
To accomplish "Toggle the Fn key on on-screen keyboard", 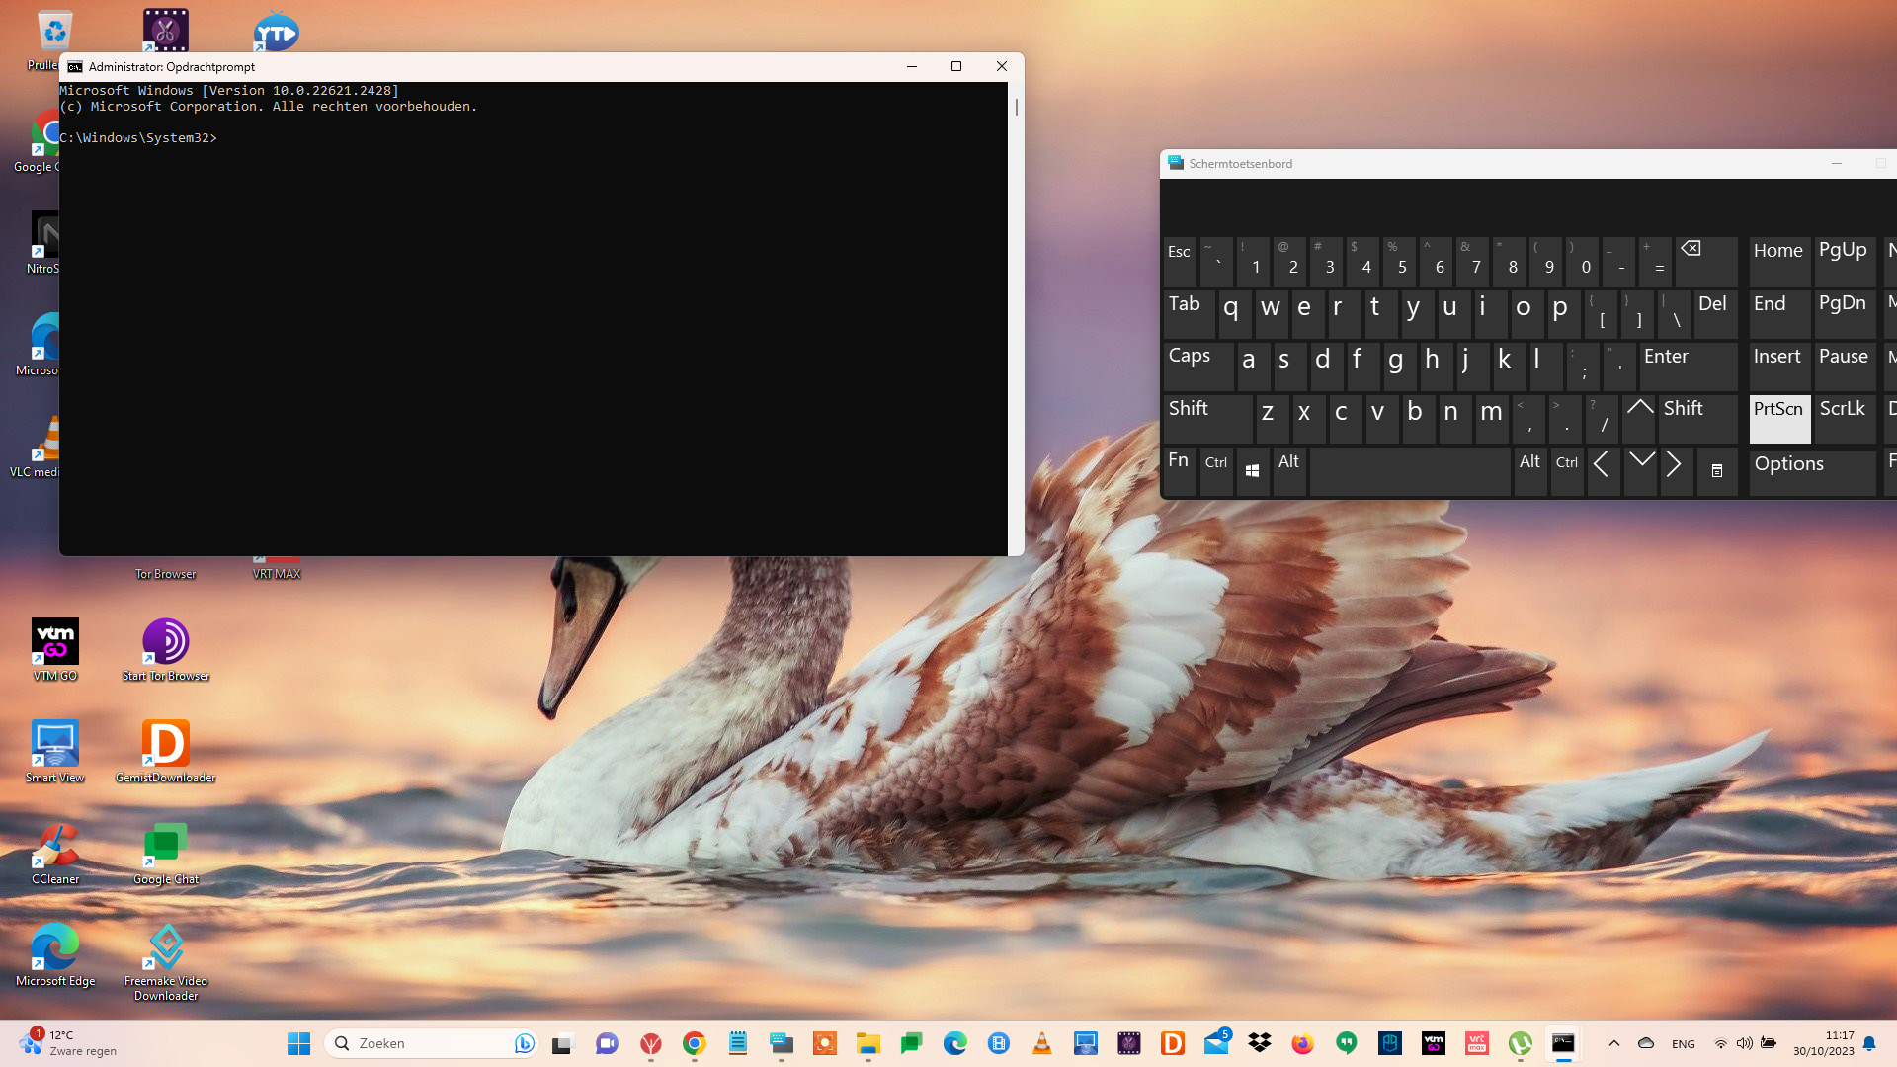I will [x=1178, y=470].
